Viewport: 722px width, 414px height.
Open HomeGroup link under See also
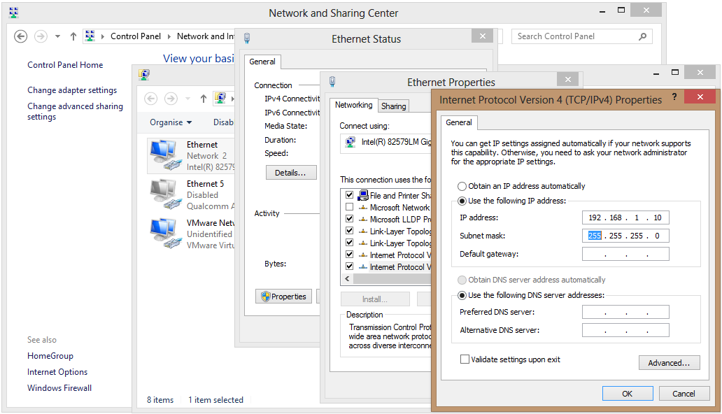click(x=50, y=355)
